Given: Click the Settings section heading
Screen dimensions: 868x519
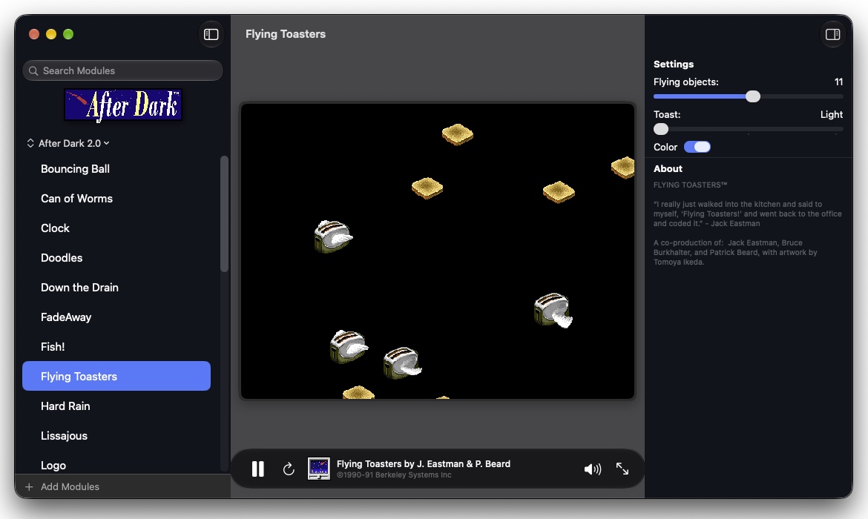Looking at the screenshot, I should tap(673, 65).
